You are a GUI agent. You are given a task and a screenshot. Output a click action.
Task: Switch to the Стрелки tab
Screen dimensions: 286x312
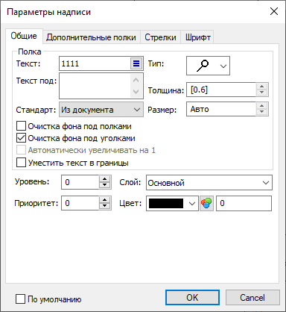pos(160,37)
